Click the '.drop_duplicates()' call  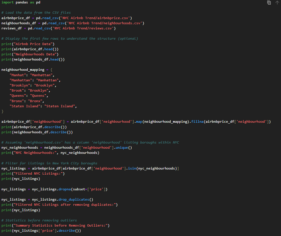click(75, 199)
